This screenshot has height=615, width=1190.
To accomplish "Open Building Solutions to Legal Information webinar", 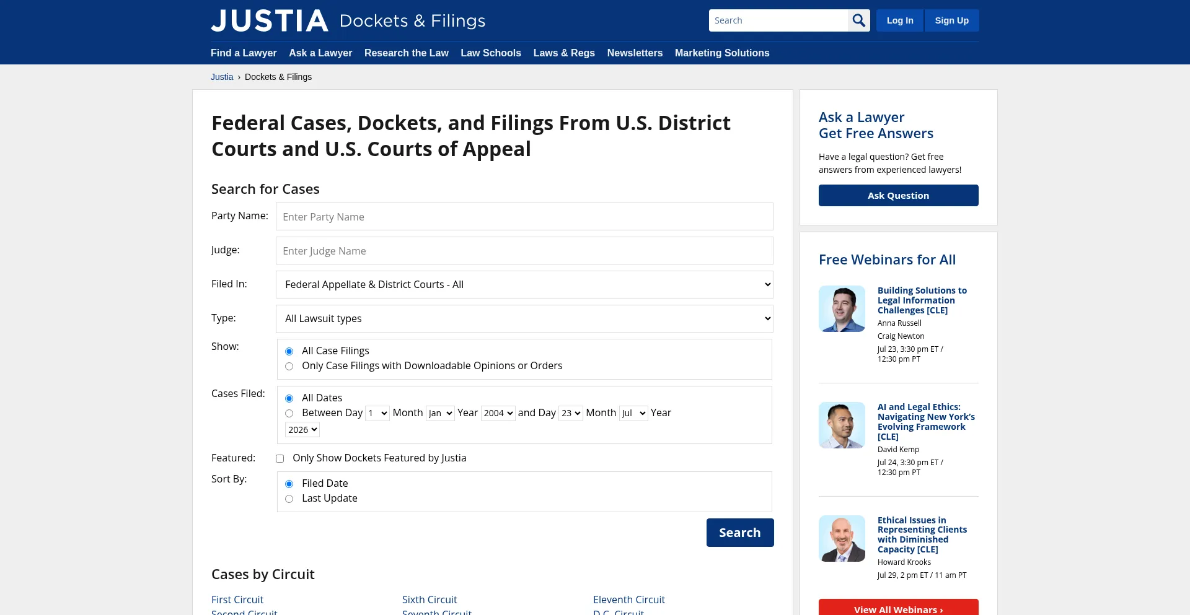I will tap(922, 300).
